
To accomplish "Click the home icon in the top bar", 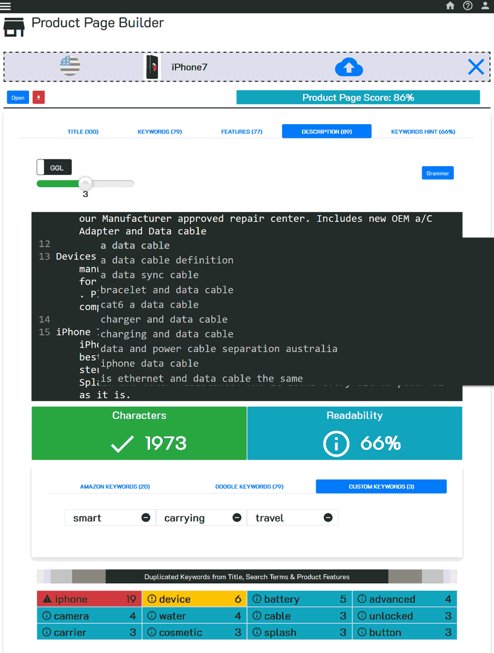I will coord(450,6).
